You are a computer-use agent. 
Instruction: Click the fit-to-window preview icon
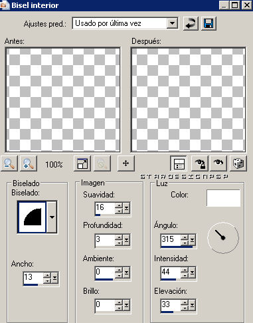(82, 163)
